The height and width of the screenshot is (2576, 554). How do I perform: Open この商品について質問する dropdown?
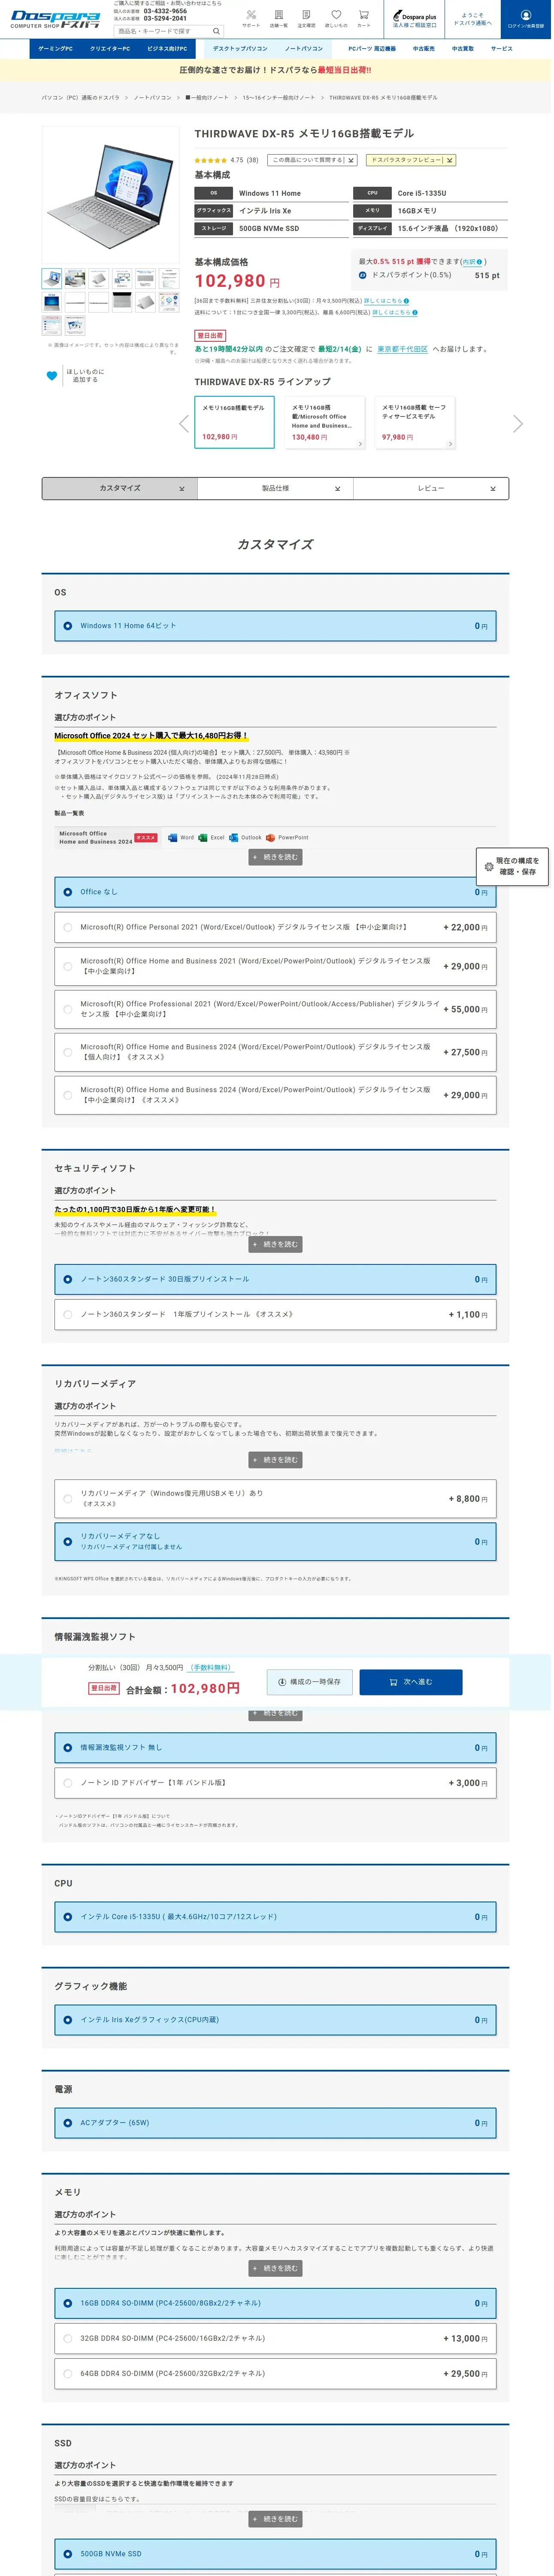[x=311, y=160]
